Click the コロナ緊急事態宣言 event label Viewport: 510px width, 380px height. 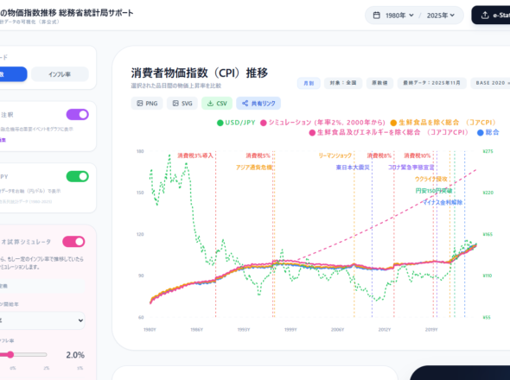(x=411, y=168)
